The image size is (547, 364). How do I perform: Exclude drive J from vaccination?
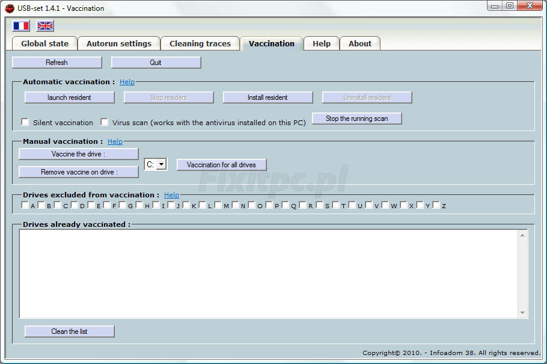click(171, 205)
